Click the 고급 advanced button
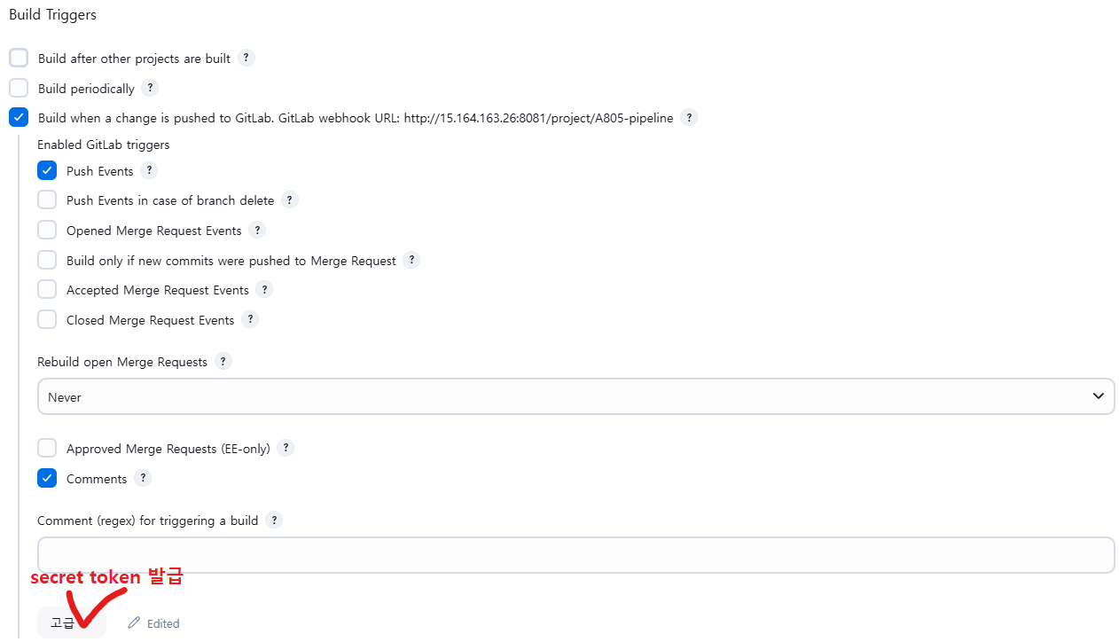Image resolution: width=1119 pixels, height=642 pixels. [x=71, y=622]
